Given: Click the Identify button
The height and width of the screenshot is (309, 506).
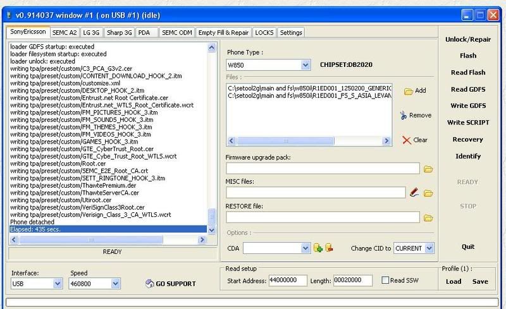Looking at the screenshot, I should point(468,156).
